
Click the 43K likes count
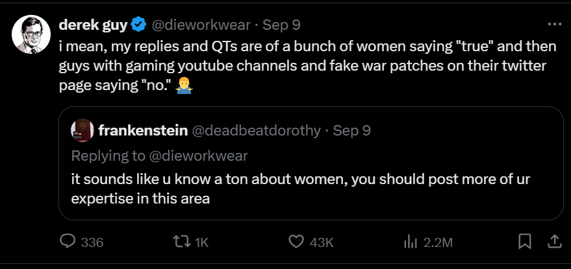322,242
